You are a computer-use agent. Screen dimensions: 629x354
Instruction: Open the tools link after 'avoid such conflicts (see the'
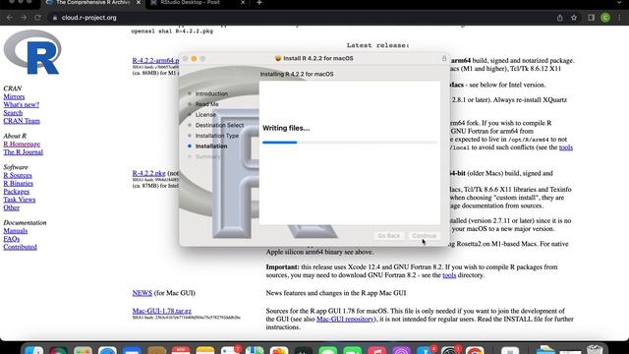(566, 147)
